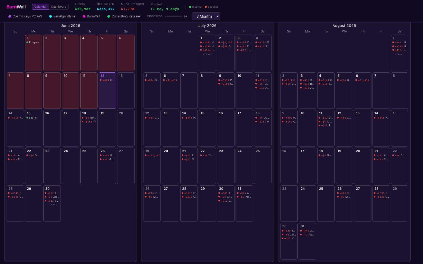Screen dimensions: 423x264
Task: Click the -$530 expense on July 28
Action: (x=189, y=193)
